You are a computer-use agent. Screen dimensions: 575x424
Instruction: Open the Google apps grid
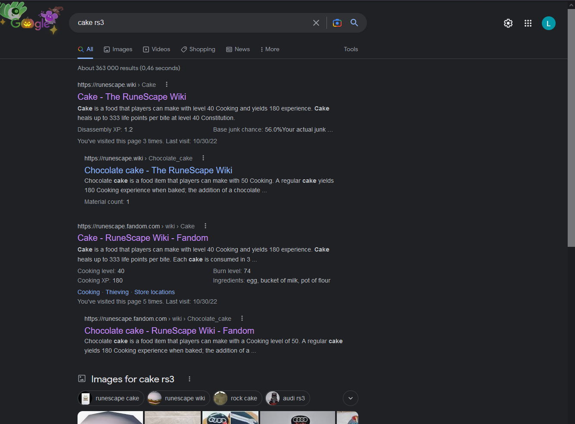click(x=528, y=23)
